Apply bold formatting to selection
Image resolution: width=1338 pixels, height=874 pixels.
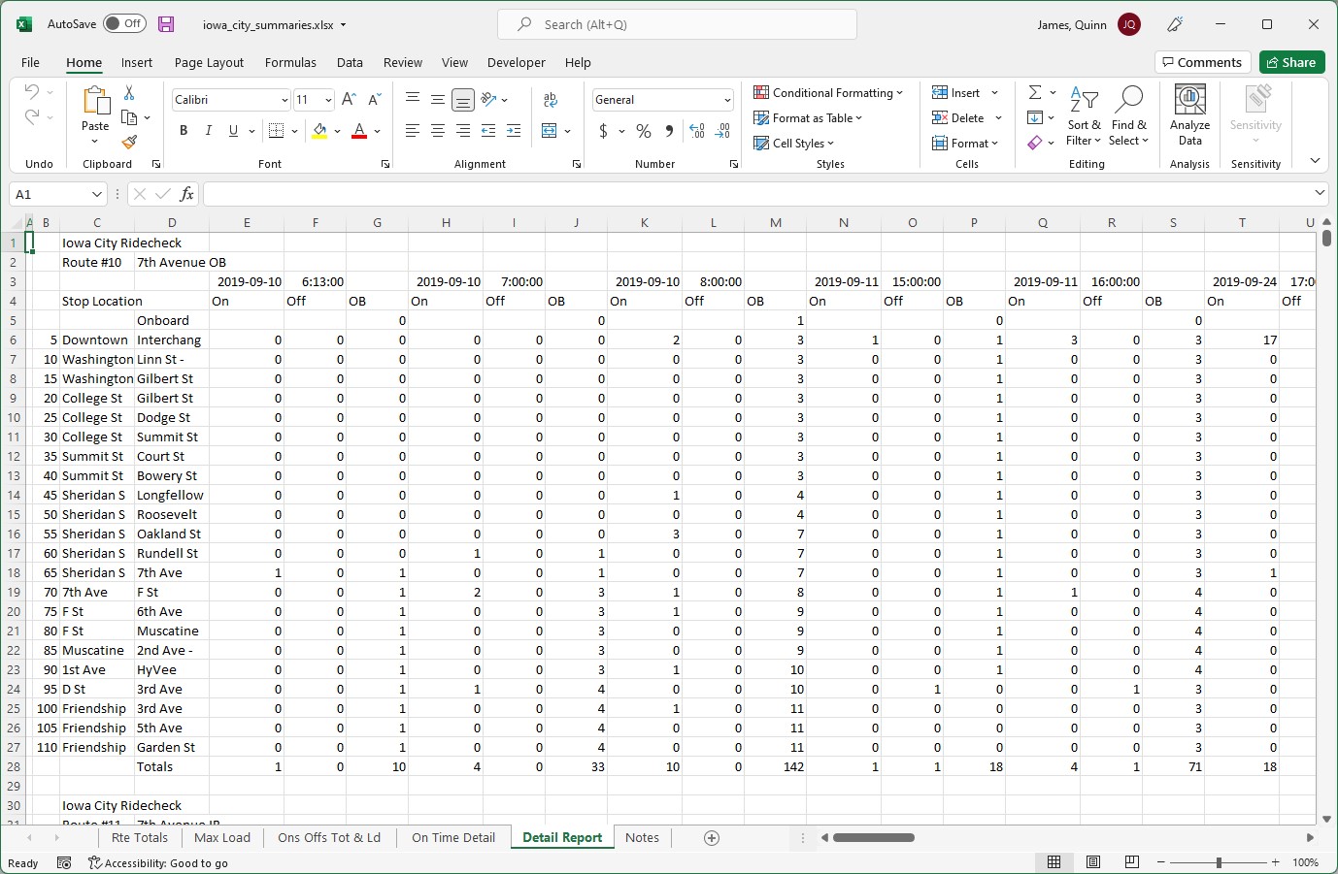184,130
